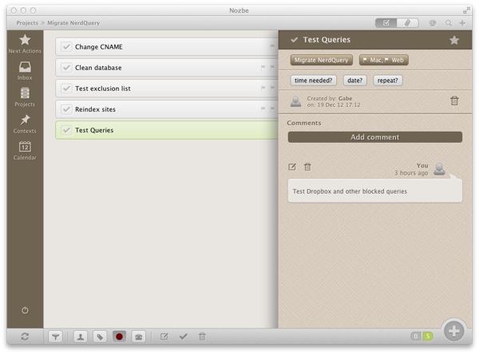Open the Inbox in sidebar
Image resolution: width=479 pixels, height=354 pixels.
25,71
